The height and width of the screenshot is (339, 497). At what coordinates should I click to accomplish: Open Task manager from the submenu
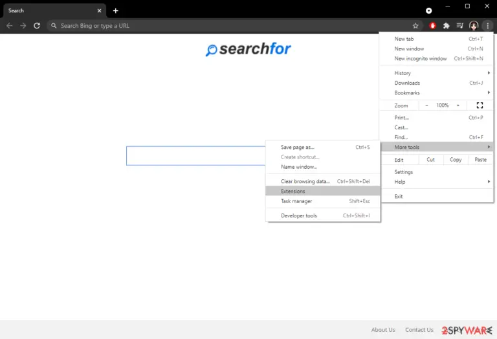point(323,201)
